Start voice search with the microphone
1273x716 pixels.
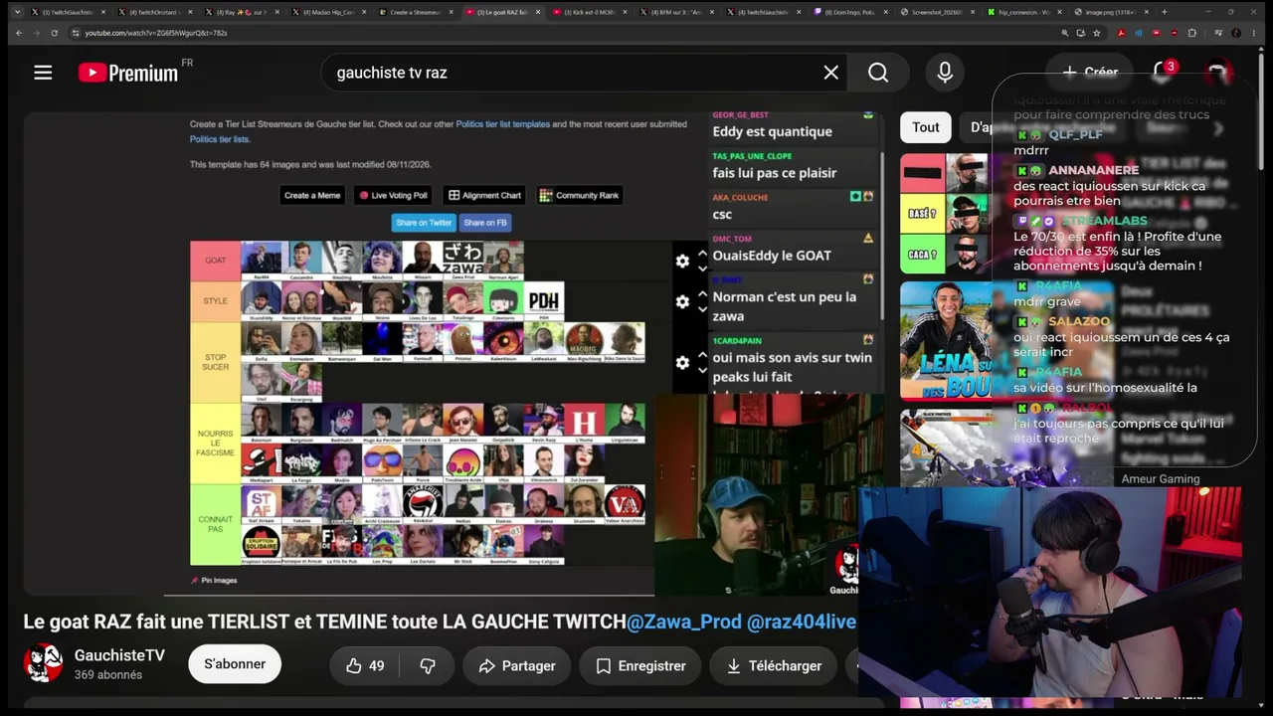(945, 73)
